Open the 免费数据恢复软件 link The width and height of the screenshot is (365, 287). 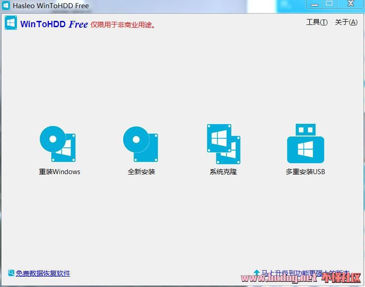coord(43,273)
